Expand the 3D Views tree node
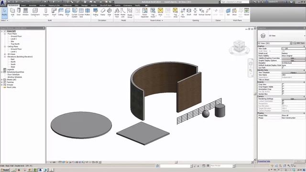 (5, 54)
